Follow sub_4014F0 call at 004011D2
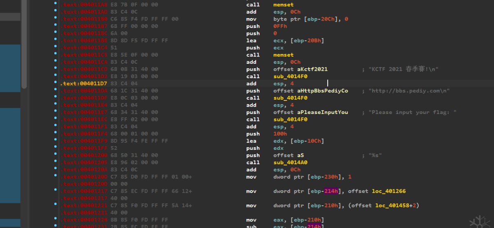Screen dimensions: 494x228 290,76
